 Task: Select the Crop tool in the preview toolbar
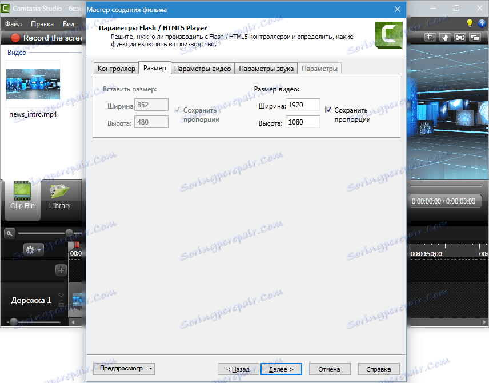pyautogui.click(x=430, y=37)
